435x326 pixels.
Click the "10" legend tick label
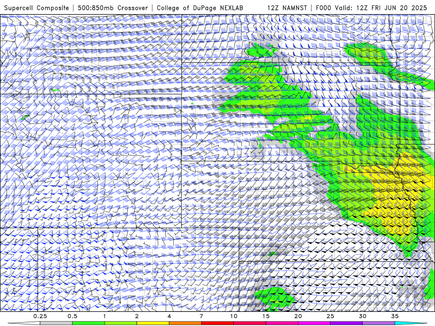pos(234,316)
